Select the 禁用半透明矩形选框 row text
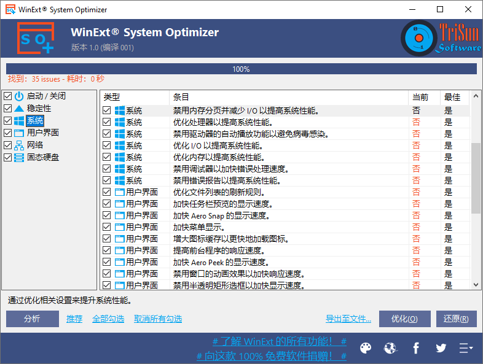Image resolution: width=483 pixels, height=364 pixels. (238, 285)
